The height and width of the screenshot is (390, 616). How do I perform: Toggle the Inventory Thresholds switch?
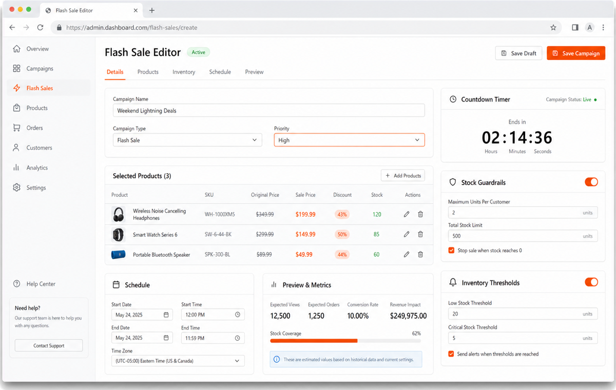pos(591,282)
